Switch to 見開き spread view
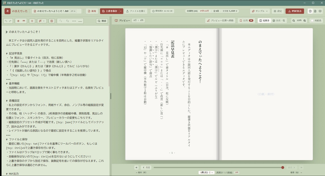The image size is (325, 176). (x=264, y=21)
